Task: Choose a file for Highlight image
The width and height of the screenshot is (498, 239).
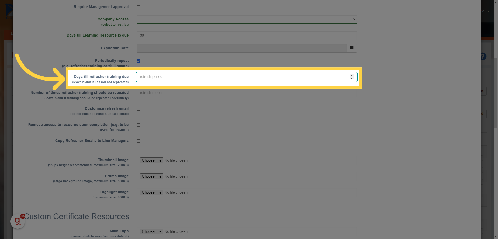Action: pyautogui.click(x=152, y=192)
